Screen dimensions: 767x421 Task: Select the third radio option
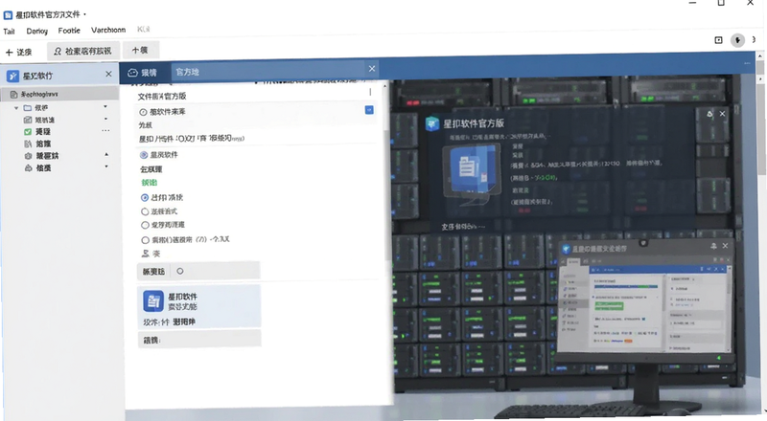145,225
